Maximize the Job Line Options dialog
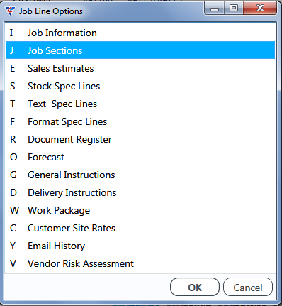This screenshot has width=282, height=306. tap(234, 9)
